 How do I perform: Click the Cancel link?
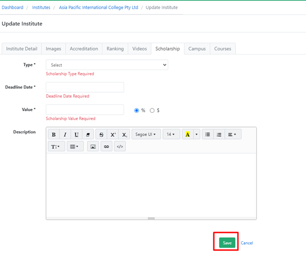tap(247, 243)
